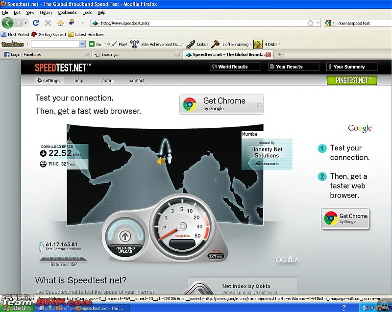Open the about link
Image resolution: width=392 pixels, height=312 pixels.
click(108, 80)
